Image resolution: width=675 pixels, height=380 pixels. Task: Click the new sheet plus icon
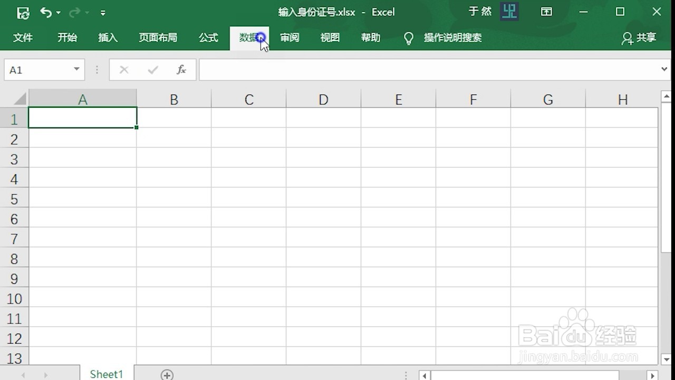coord(167,374)
